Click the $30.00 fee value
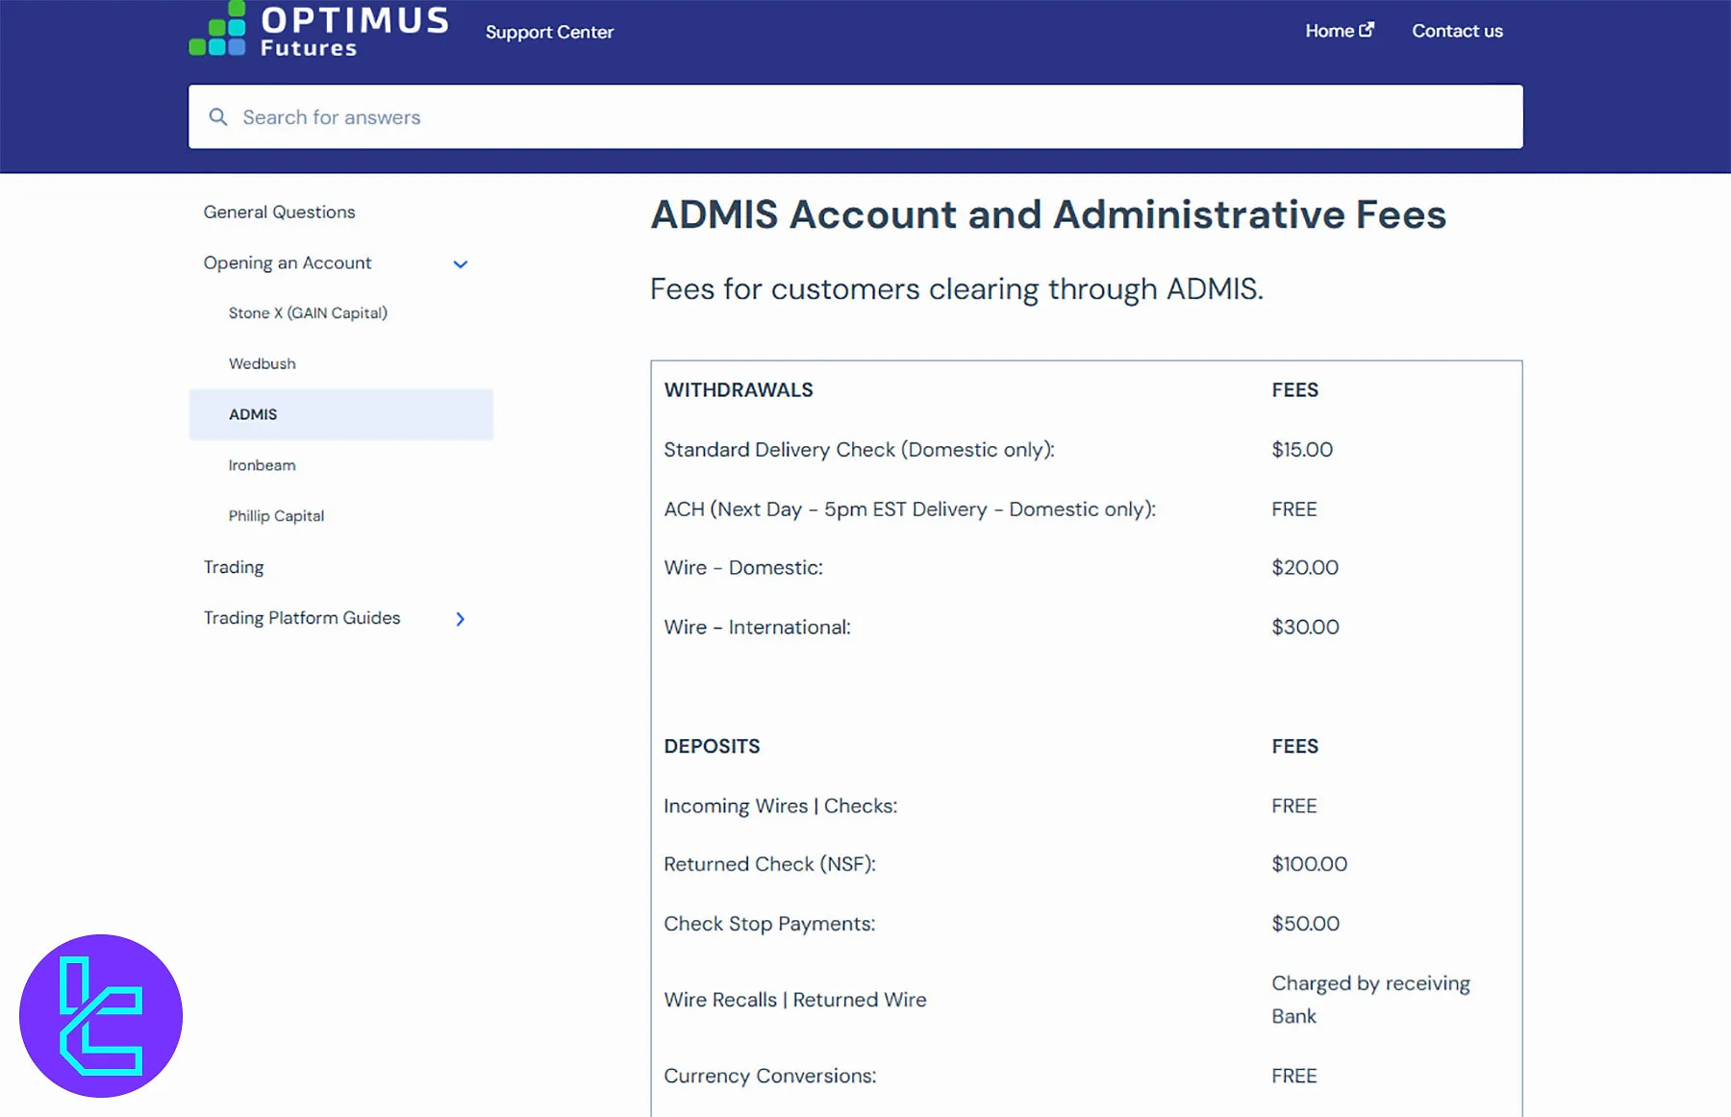 [1305, 628]
